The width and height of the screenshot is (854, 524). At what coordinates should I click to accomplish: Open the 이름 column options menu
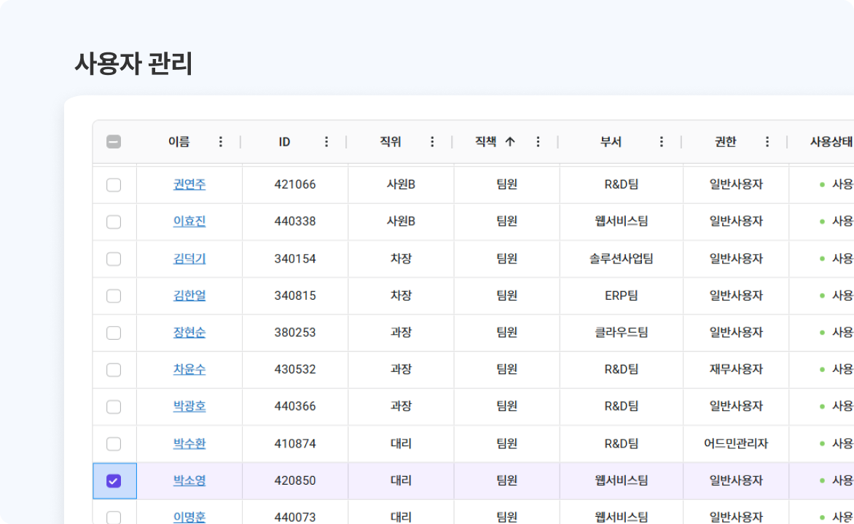coord(221,142)
